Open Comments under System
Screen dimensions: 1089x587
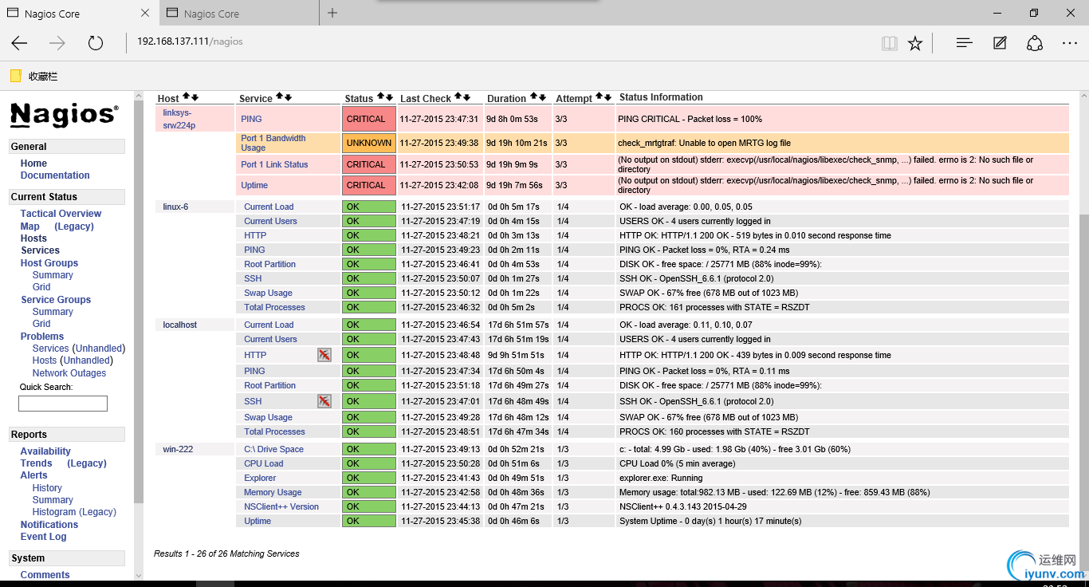45,575
